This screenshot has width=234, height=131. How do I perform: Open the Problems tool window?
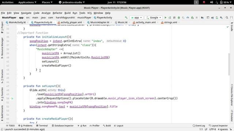[25, 126]
